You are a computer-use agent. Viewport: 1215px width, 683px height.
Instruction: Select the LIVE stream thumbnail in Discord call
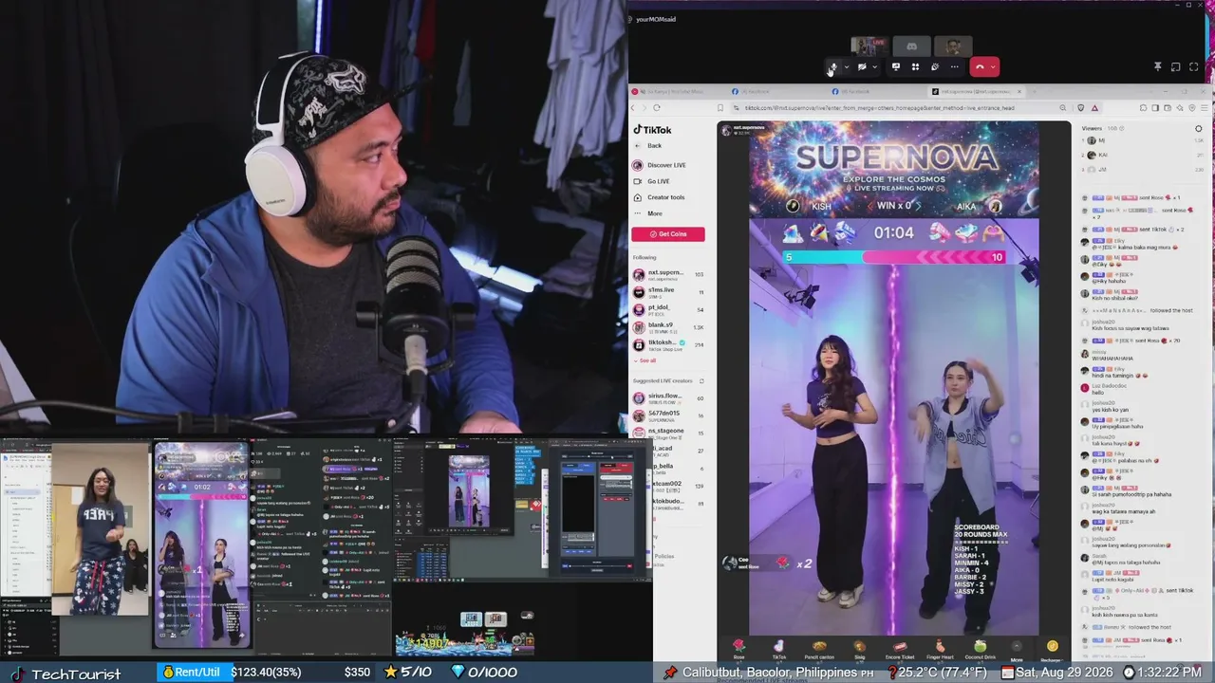pos(869,46)
